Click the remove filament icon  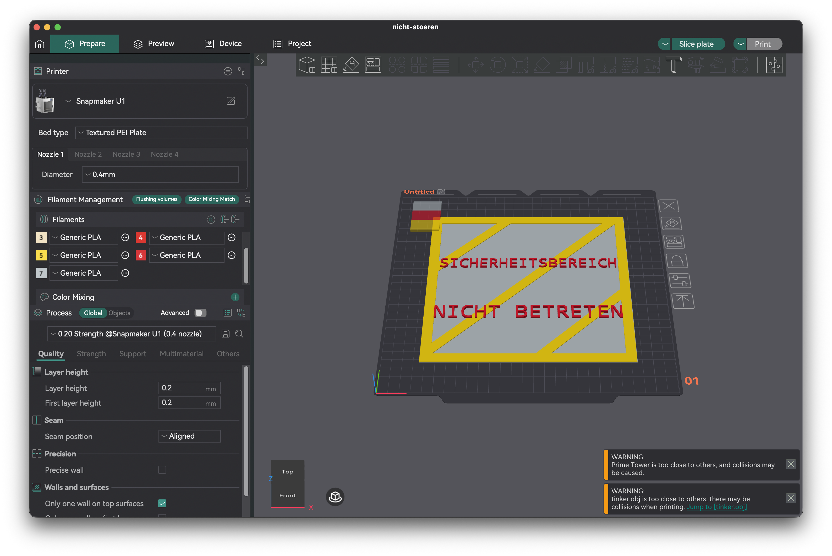(x=224, y=220)
